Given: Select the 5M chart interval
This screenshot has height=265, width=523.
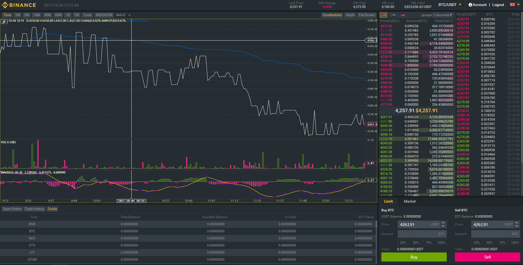Looking at the screenshot, I should coord(27,15).
